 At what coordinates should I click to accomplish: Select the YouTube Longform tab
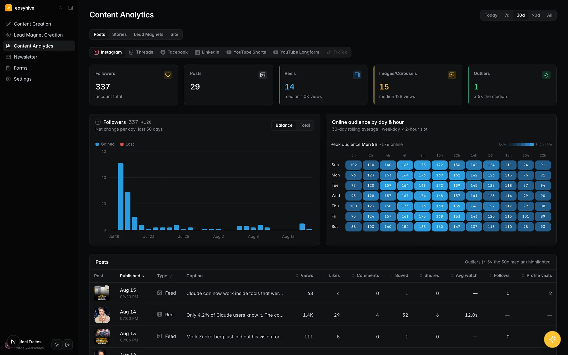pyautogui.click(x=296, y=52)
